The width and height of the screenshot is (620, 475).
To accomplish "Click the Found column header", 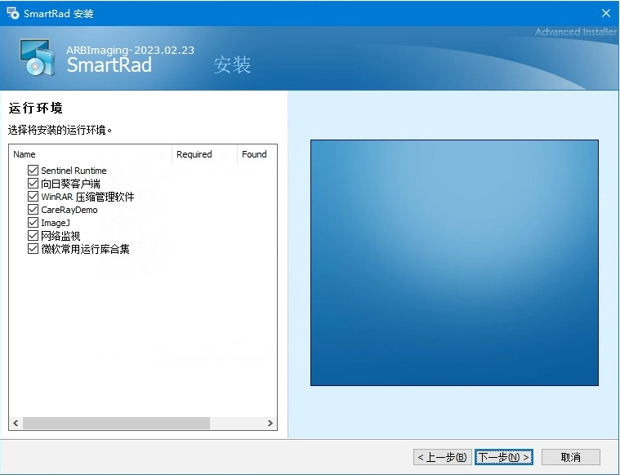I will (257, 154).
